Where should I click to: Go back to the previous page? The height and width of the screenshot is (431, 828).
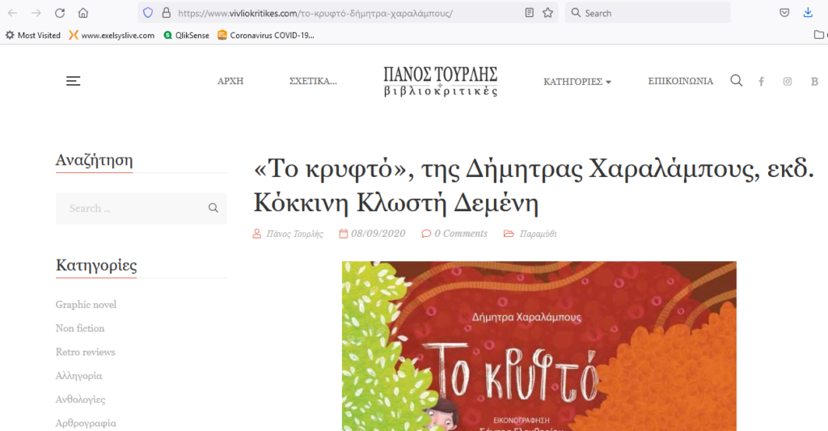pos(13,13)
